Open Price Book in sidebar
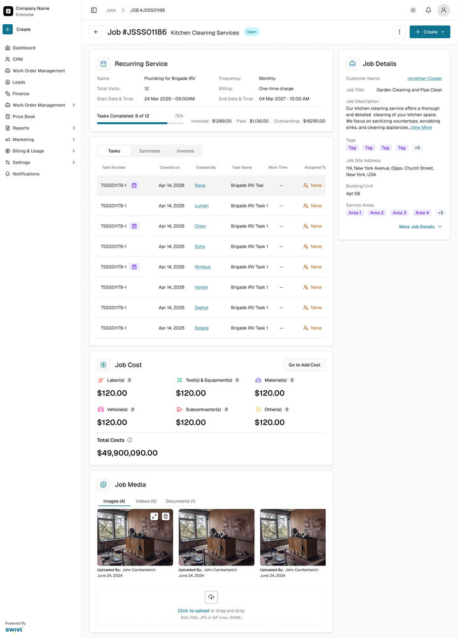The width and height of the screenshot is (458, 638). pos(24,117)
